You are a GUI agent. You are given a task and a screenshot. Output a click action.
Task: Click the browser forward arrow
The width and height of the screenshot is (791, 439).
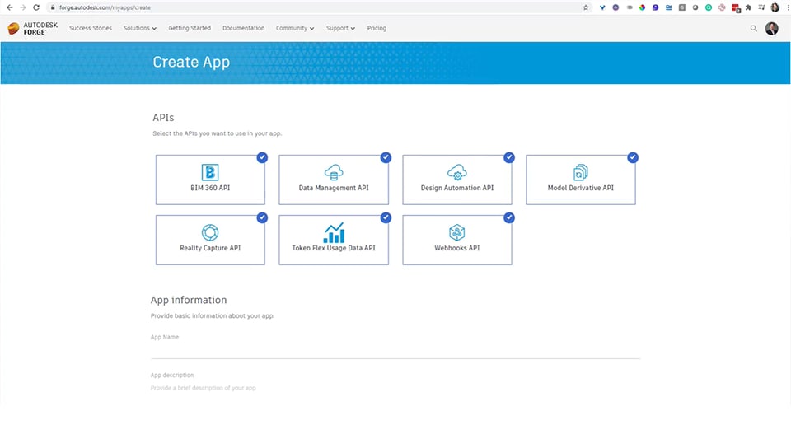(x=23, y=7)
